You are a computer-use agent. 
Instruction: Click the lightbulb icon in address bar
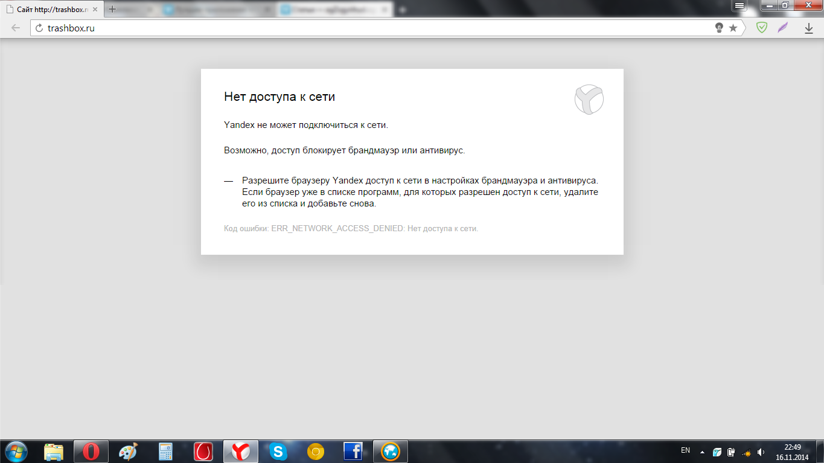pyautogui.click(x=719, y=28)
